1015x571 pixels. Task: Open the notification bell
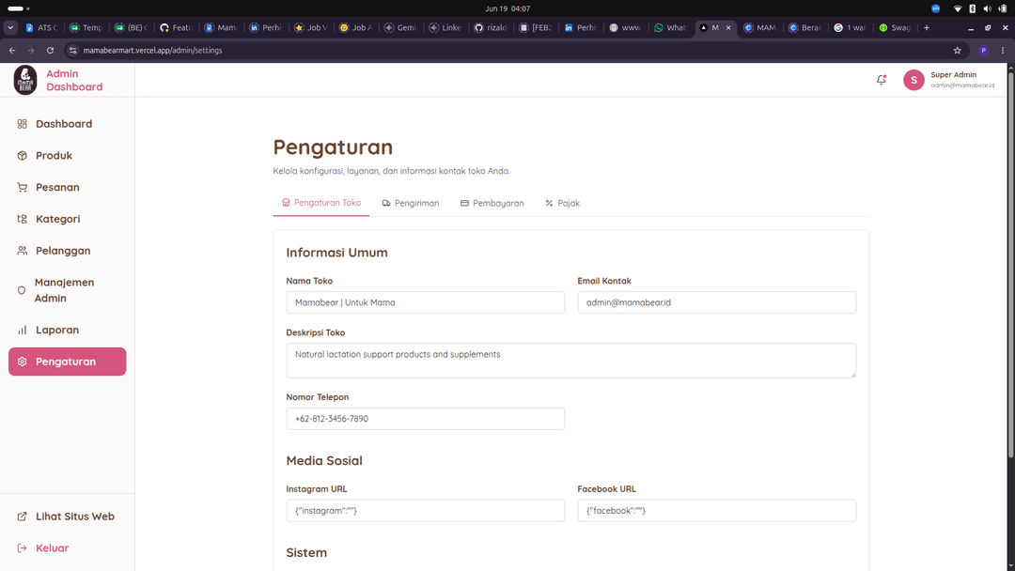coord(881,80)
